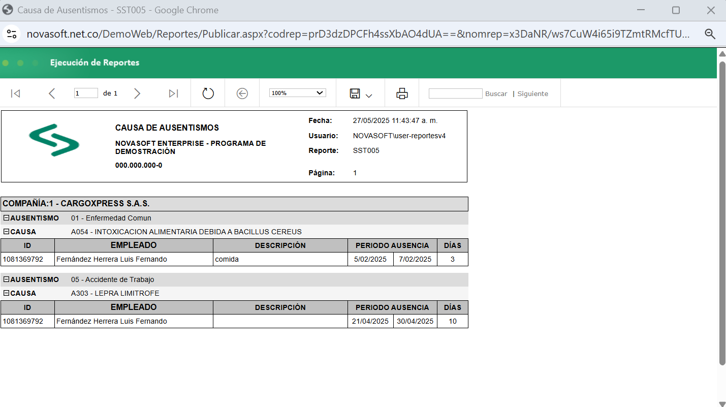Click the current page number field

(86, 93)
